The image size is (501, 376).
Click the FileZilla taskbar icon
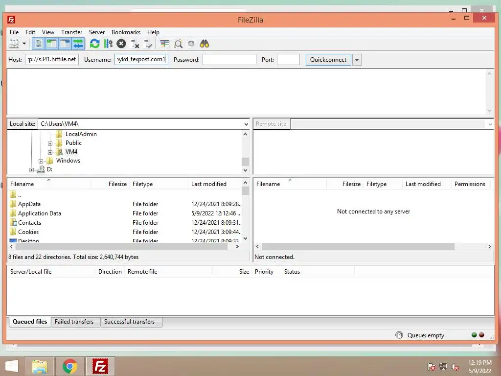100,366
